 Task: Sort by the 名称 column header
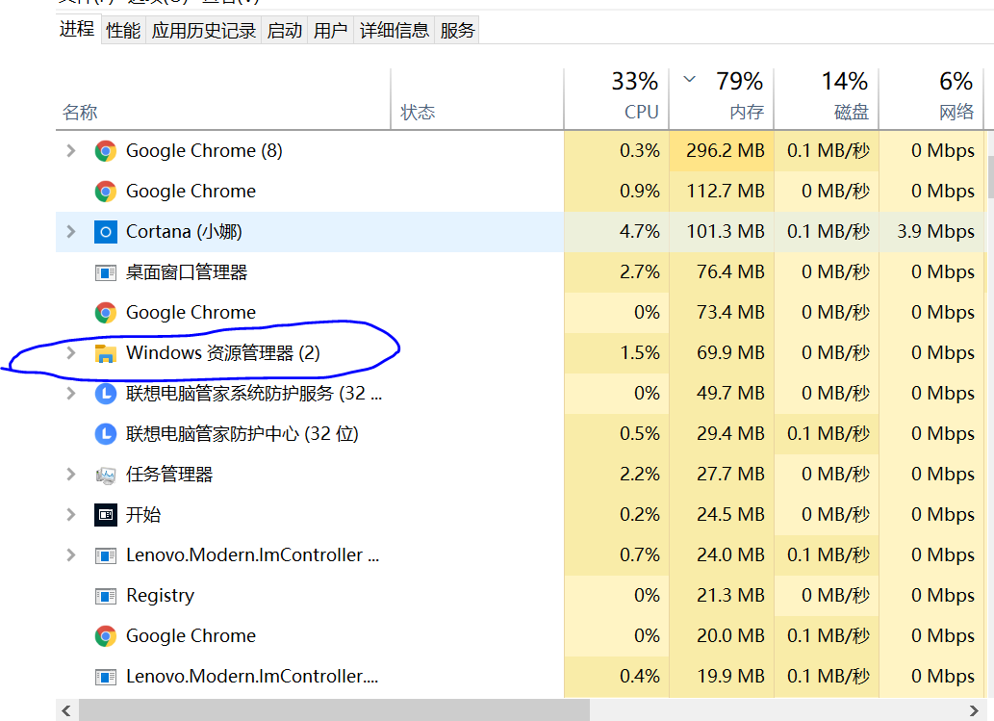click(x=223, y=99)
